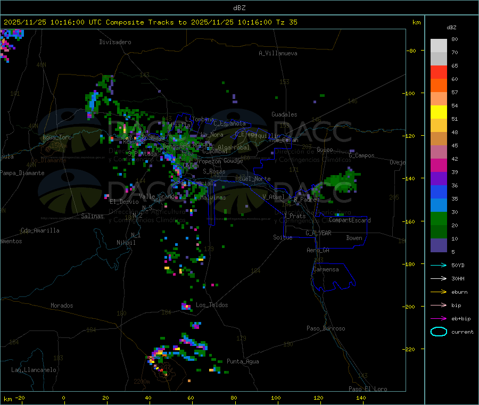This screenshot has height=405, width=479.
Task: Click the cyan 'current' ellipse symbol in legend
Action: pyautogui.click(x=439, y=332)
